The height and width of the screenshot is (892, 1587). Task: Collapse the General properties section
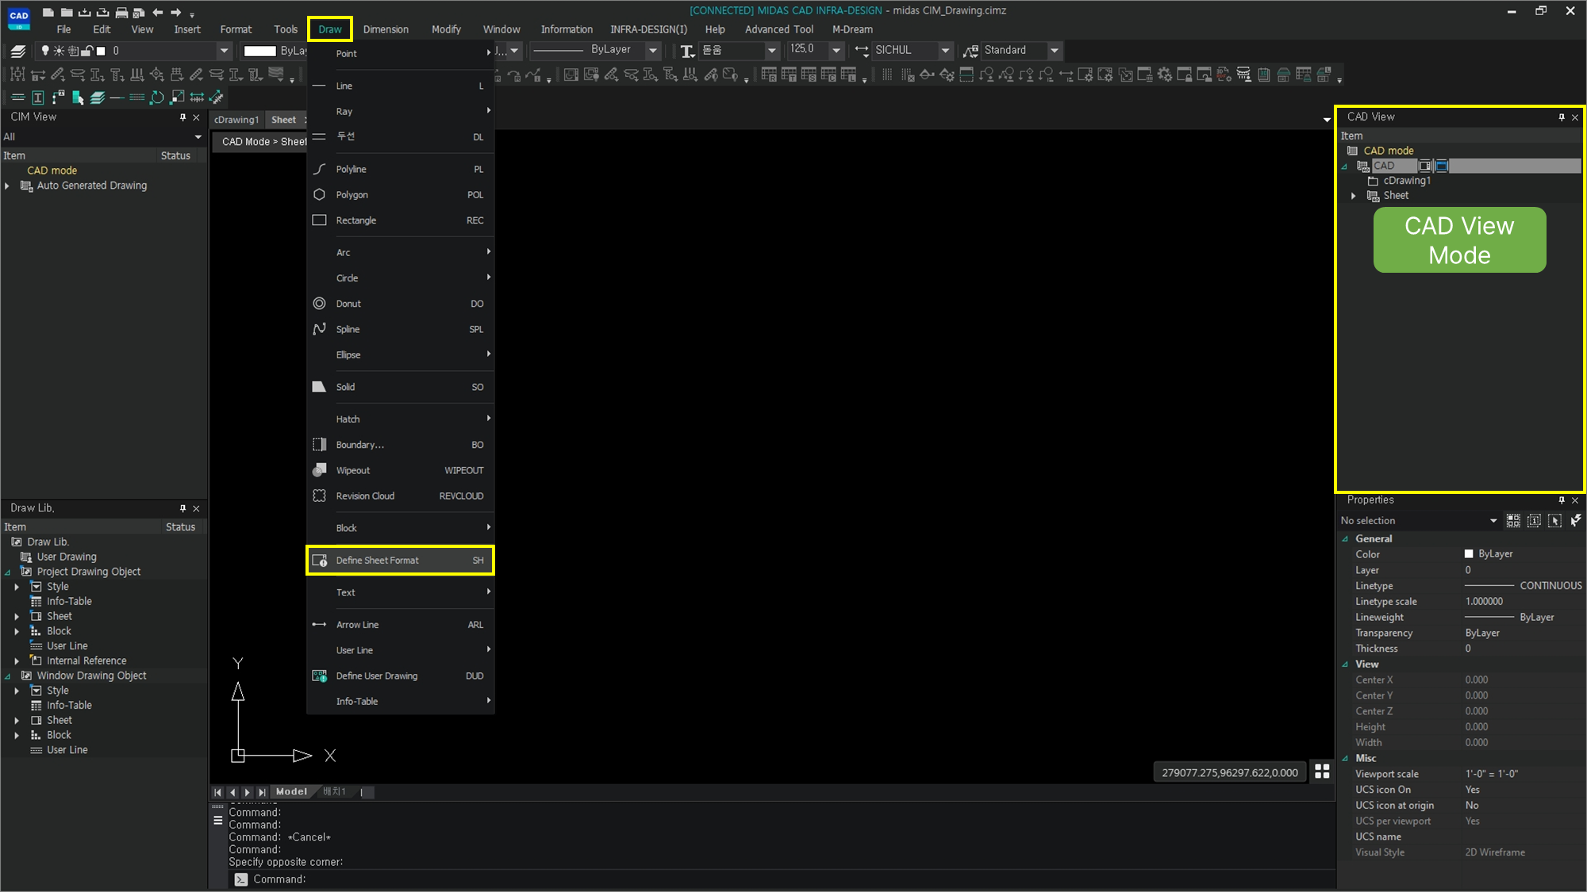1345,539
